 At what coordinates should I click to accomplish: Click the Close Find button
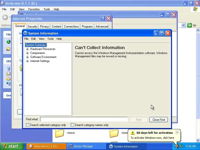(158, 120)
